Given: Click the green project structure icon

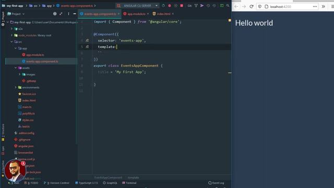Looking at the screenshot, I should point(222,6).
